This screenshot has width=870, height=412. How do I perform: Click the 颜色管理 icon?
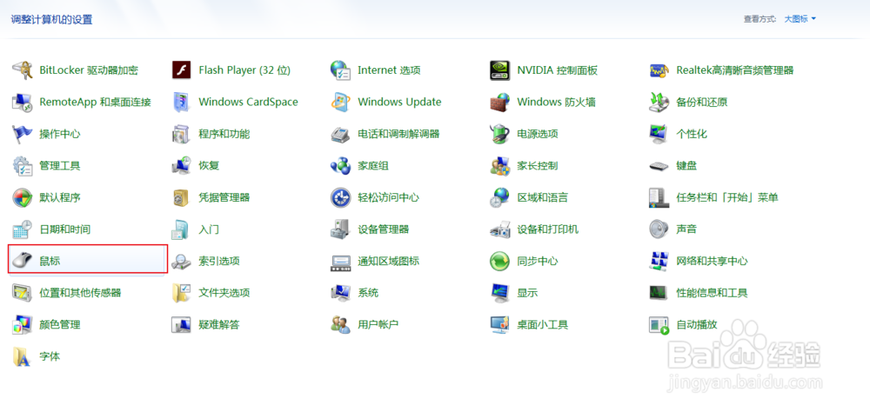23,324
